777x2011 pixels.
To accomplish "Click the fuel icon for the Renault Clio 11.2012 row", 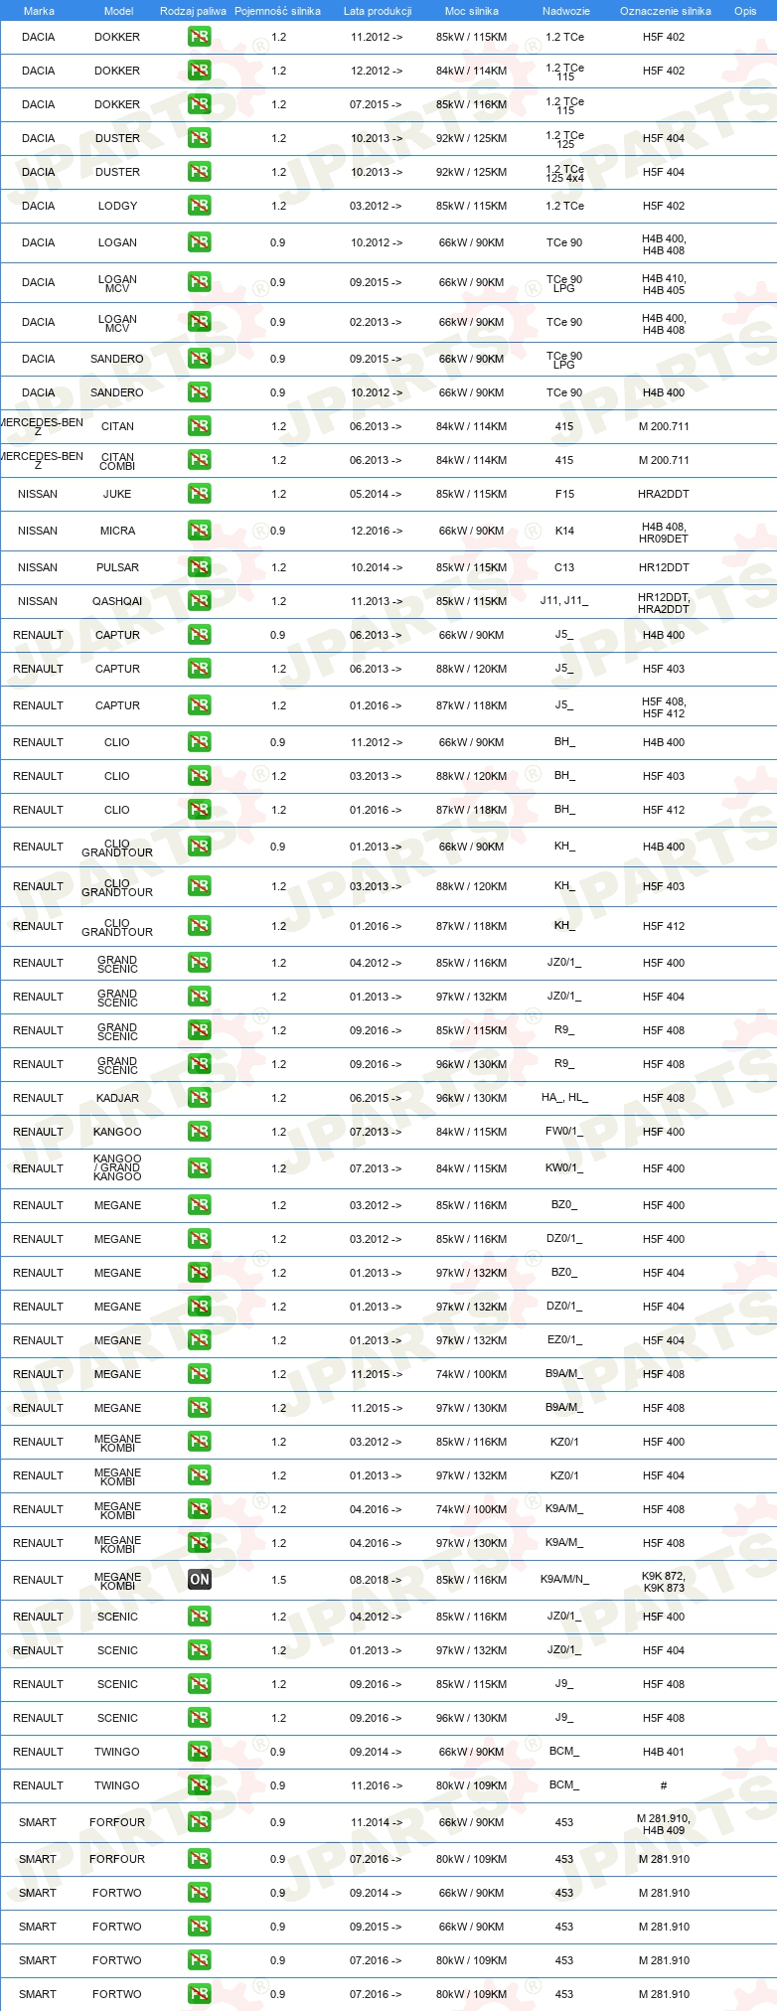I will pos(200,742).
